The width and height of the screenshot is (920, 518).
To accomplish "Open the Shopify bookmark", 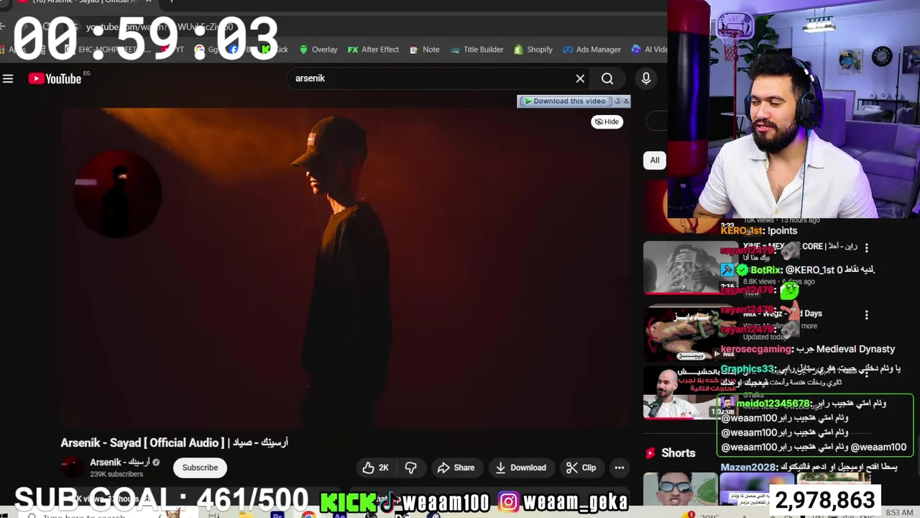I will point(533,50).
